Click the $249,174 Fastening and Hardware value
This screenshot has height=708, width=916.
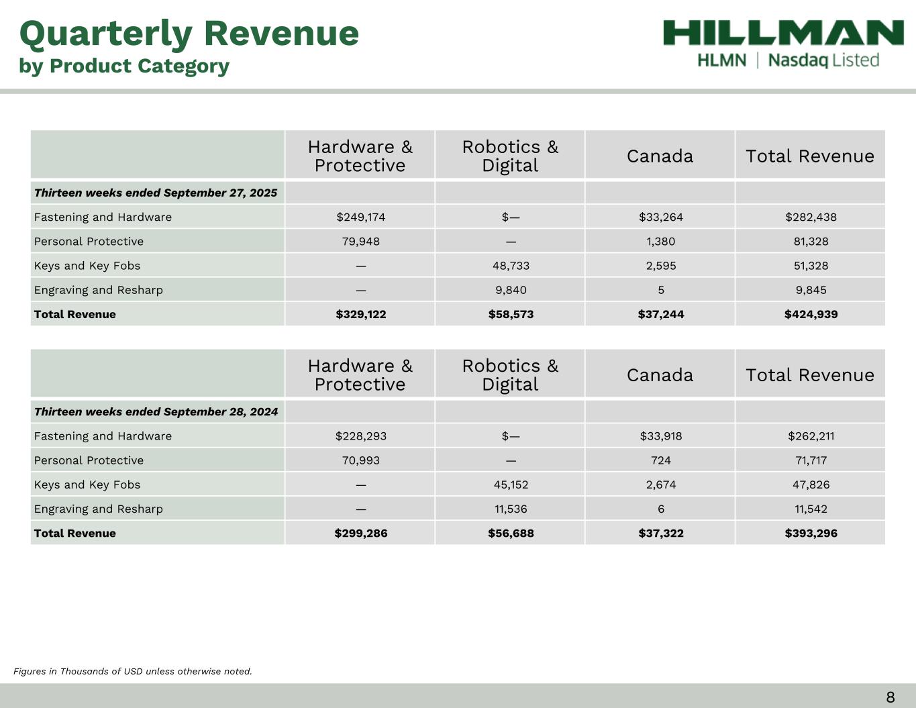360,217
